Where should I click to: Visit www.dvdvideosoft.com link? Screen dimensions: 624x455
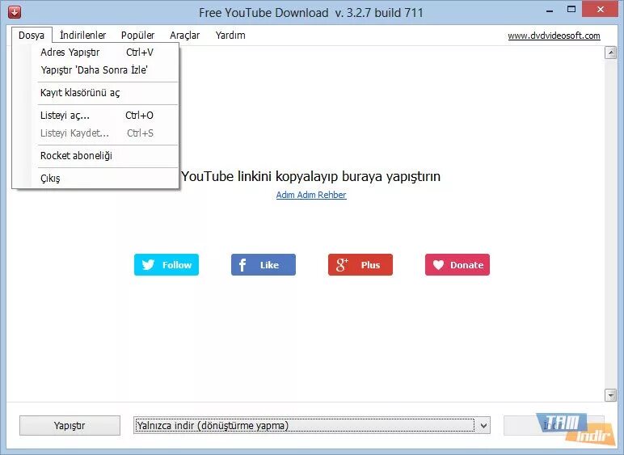[554, 36]
